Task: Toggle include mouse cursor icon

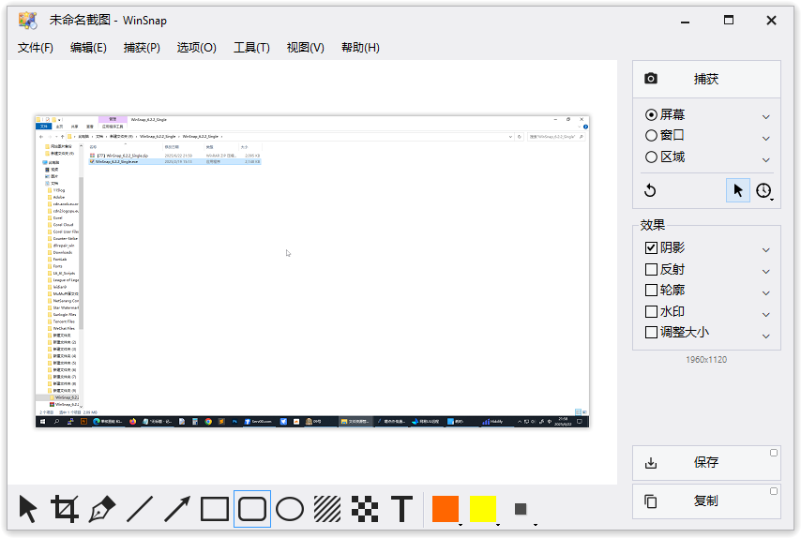Action: (x=738, y=190)
